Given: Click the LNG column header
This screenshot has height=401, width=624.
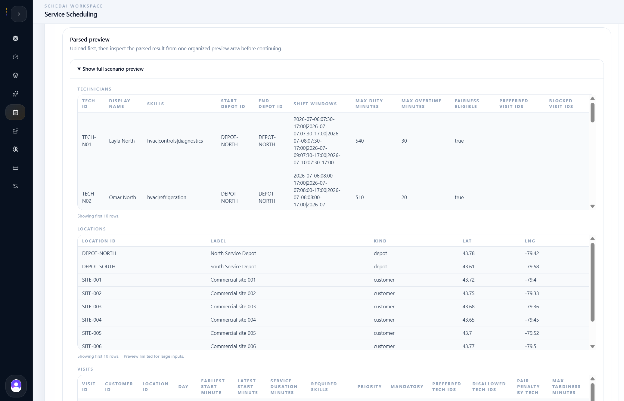Looking at the screenshot, I should pyautogui.click(x=530, y=241).
